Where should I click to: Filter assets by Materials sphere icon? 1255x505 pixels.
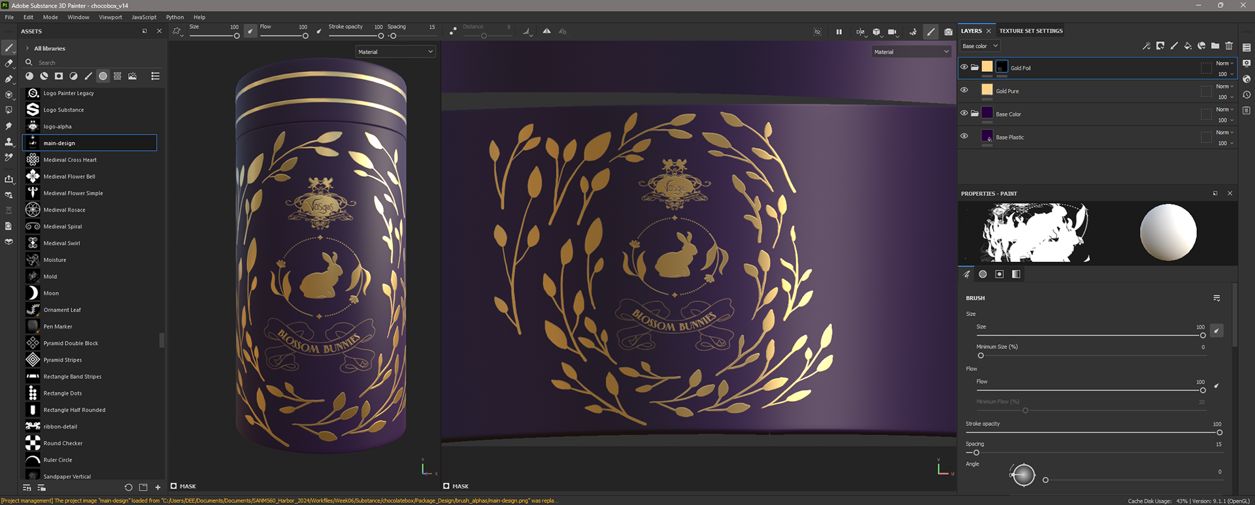point(29,76)
